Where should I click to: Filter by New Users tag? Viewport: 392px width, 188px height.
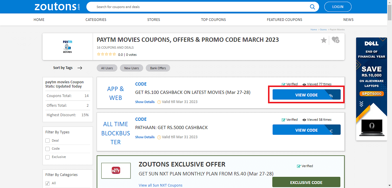click(131, 68)
